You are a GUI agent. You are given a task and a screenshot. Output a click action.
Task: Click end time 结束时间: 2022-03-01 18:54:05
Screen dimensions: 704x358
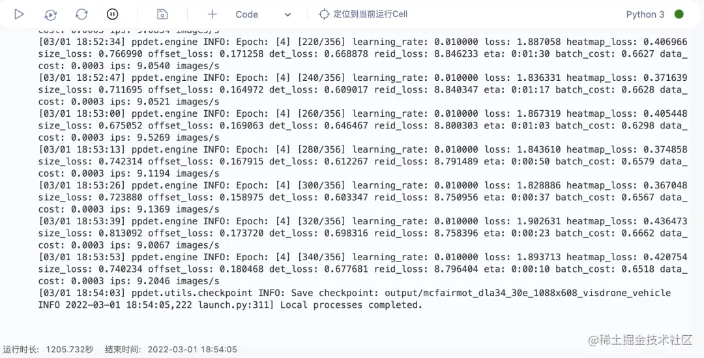(171, 350)
